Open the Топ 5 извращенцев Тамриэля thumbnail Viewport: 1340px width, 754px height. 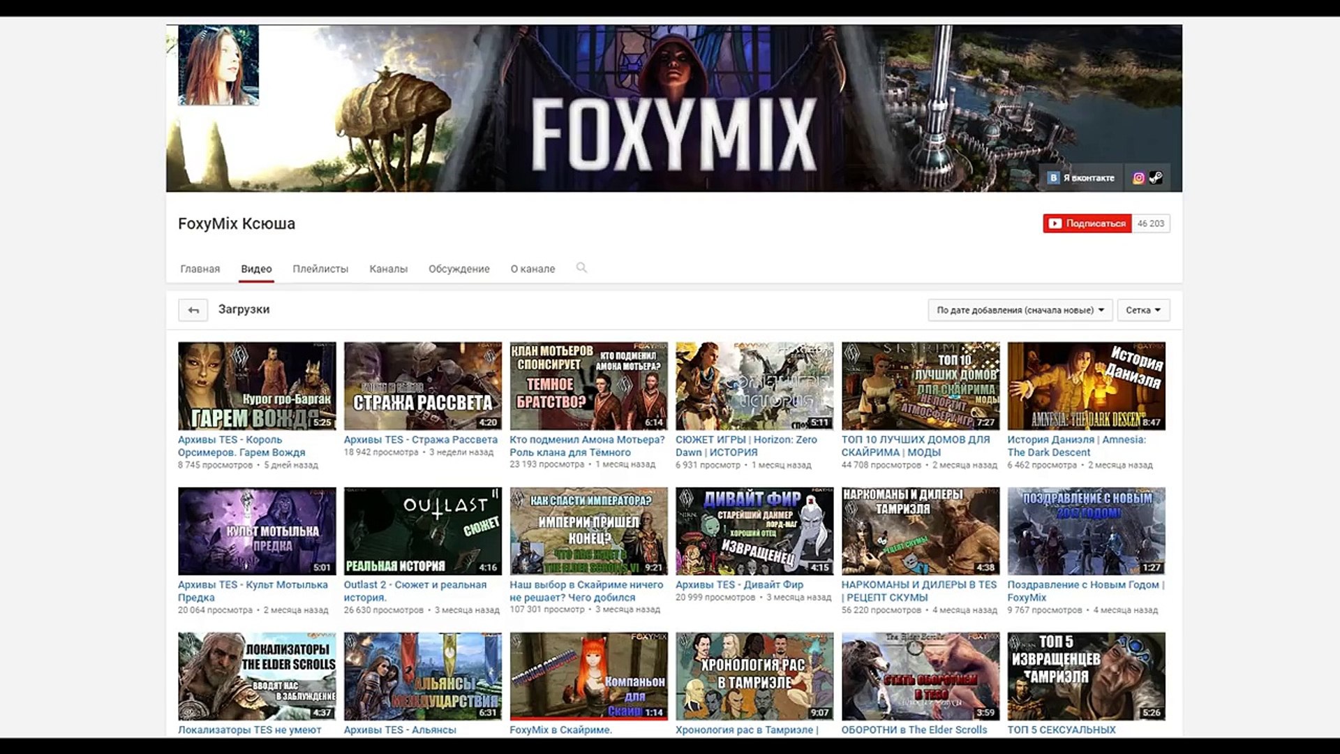coord(1087,677)
